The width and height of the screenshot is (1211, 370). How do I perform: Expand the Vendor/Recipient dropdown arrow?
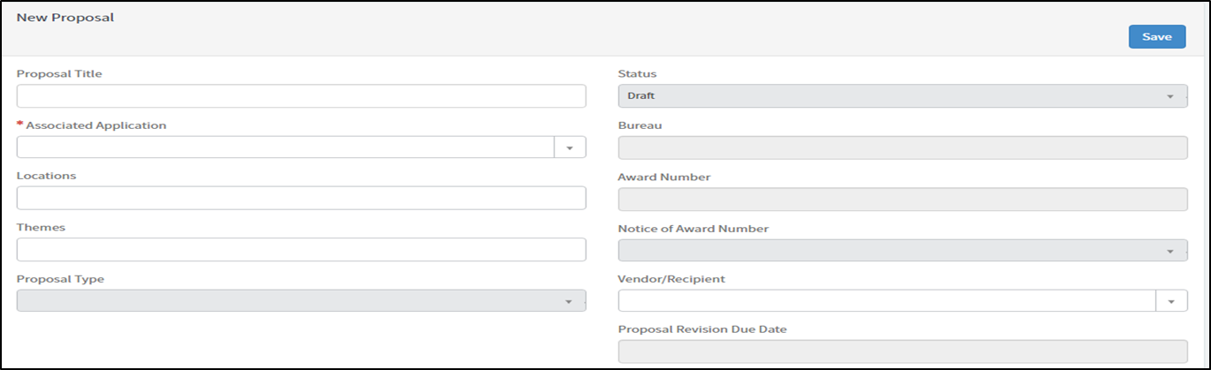[x=1171, y=301]
